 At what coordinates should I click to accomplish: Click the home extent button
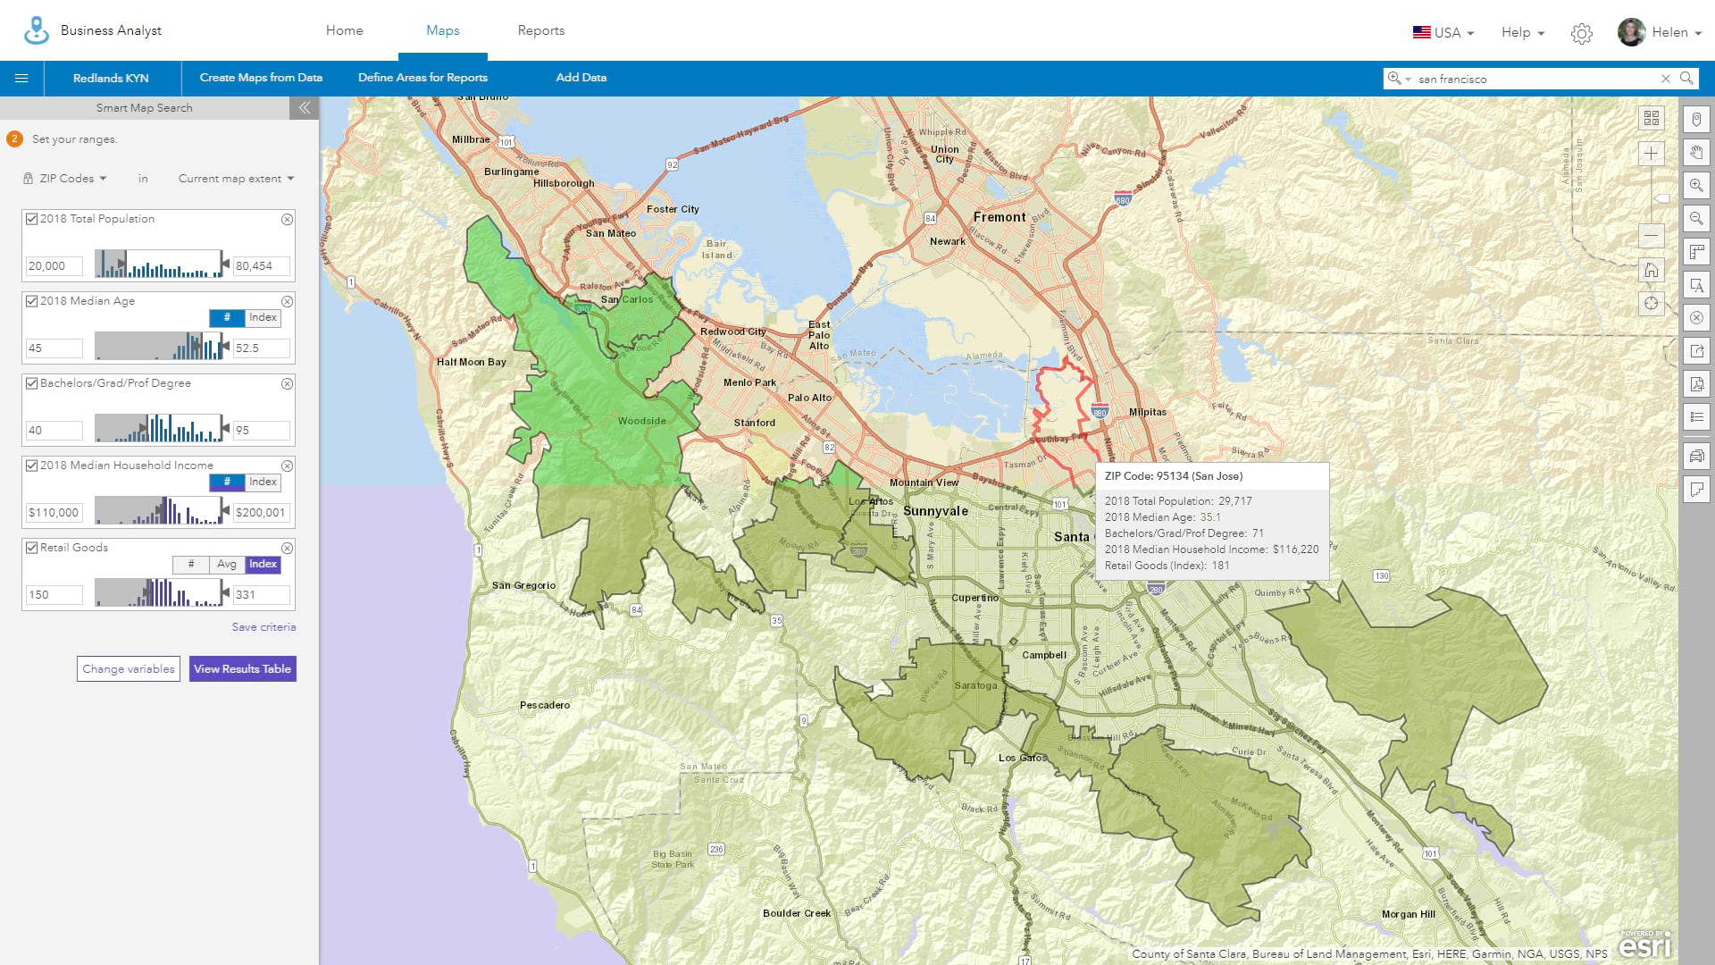(1651, 270)
